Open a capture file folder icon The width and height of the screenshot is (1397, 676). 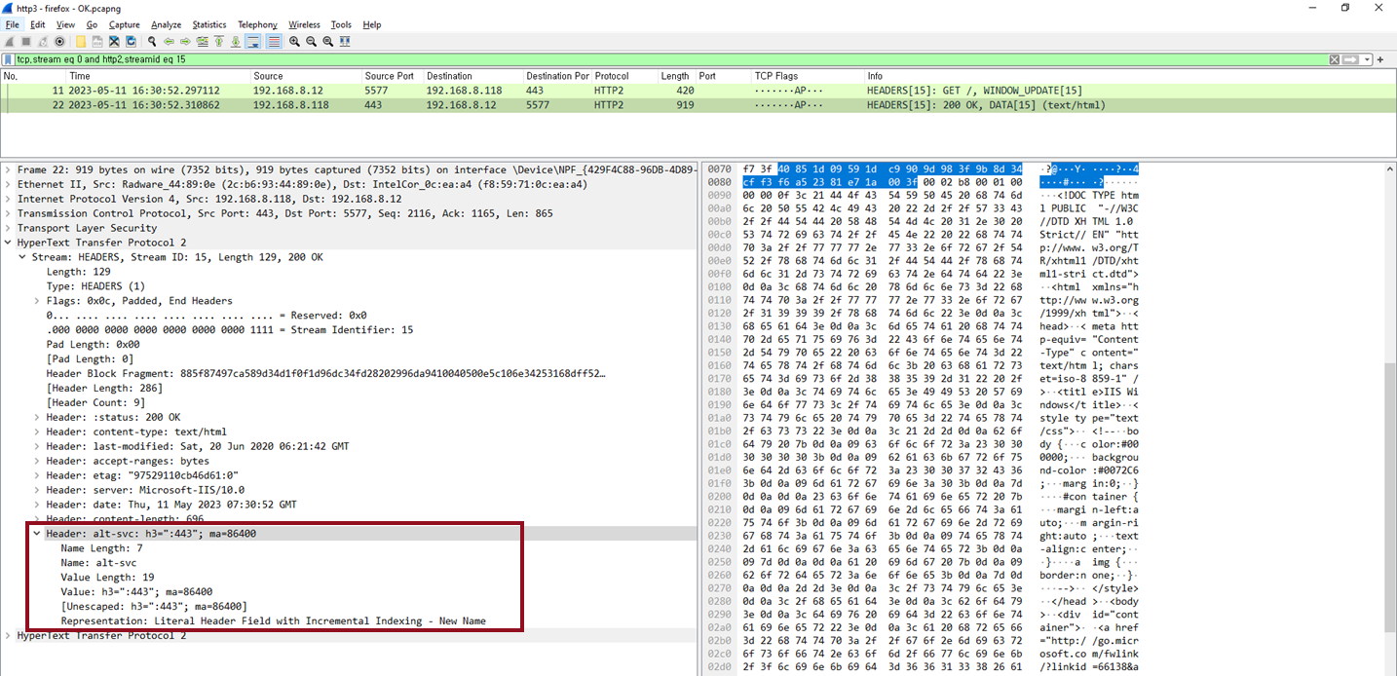pyautogui.click(x=81, y=42)
